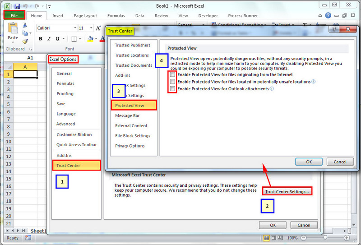Toggle Bold formatting in the ribbon
This screenshot has height=245, width=361.
click(41, 39)
